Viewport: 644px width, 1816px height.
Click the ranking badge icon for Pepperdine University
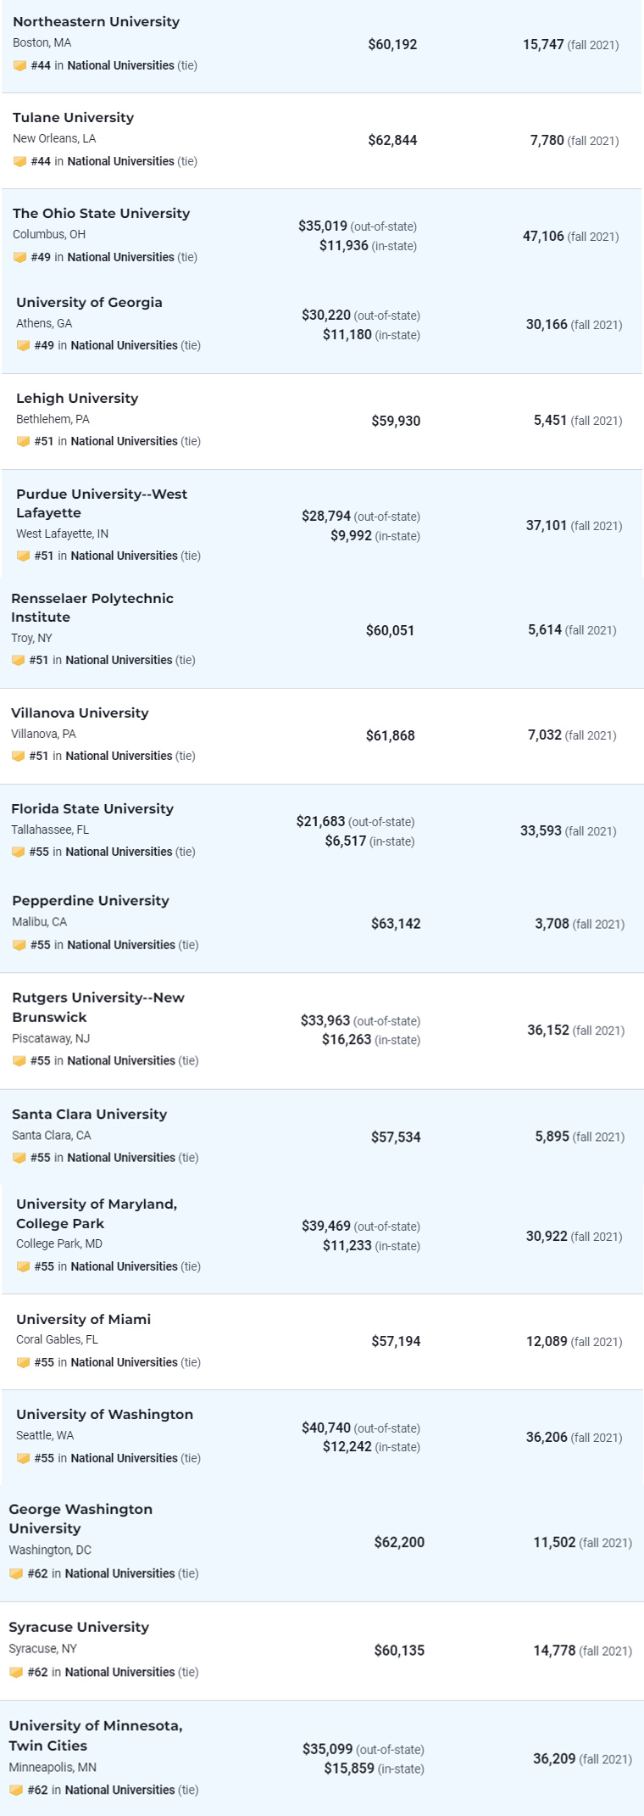point(19,945)
